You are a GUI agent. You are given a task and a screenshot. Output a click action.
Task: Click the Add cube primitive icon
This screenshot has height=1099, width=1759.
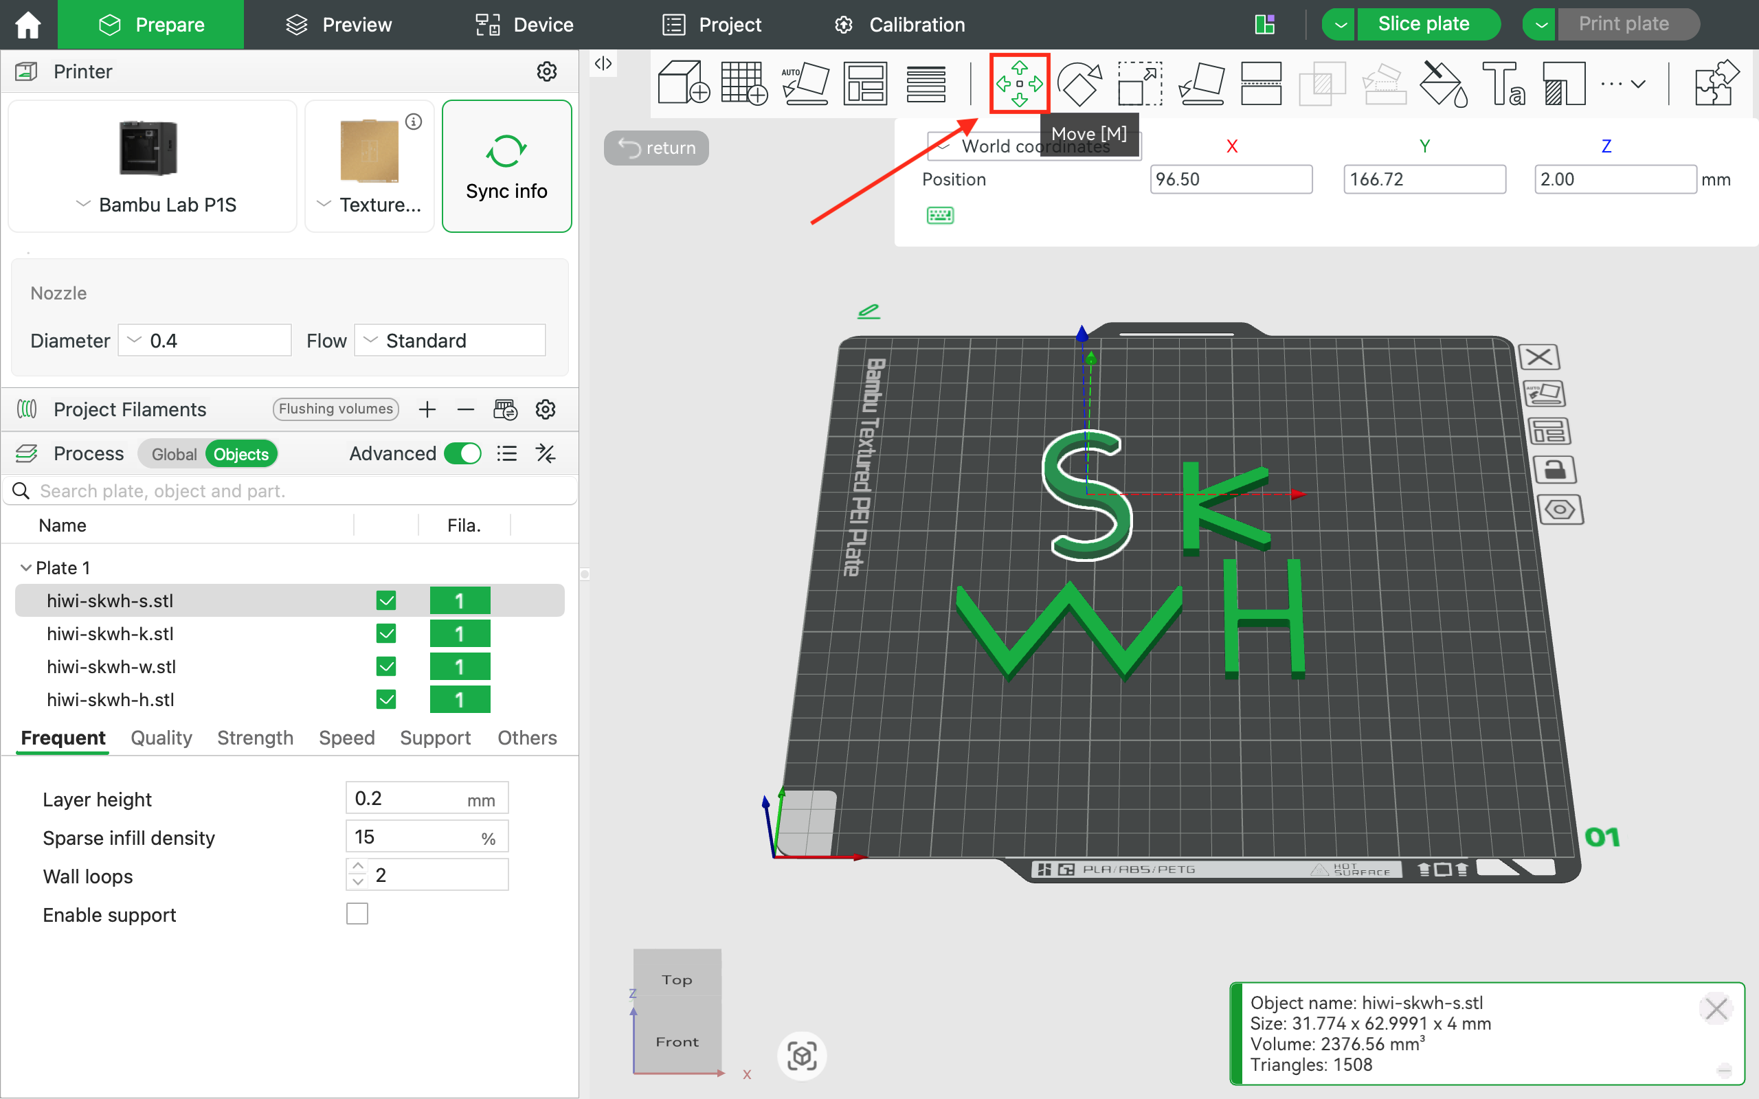pyautogui.click(x=683, y=84)
